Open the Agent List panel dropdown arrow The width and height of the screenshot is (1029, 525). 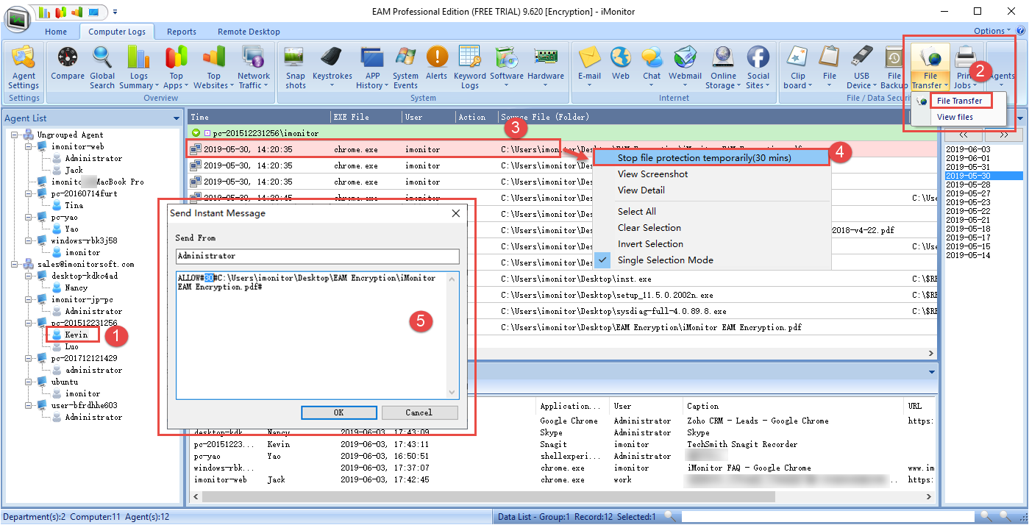point(177,118)
